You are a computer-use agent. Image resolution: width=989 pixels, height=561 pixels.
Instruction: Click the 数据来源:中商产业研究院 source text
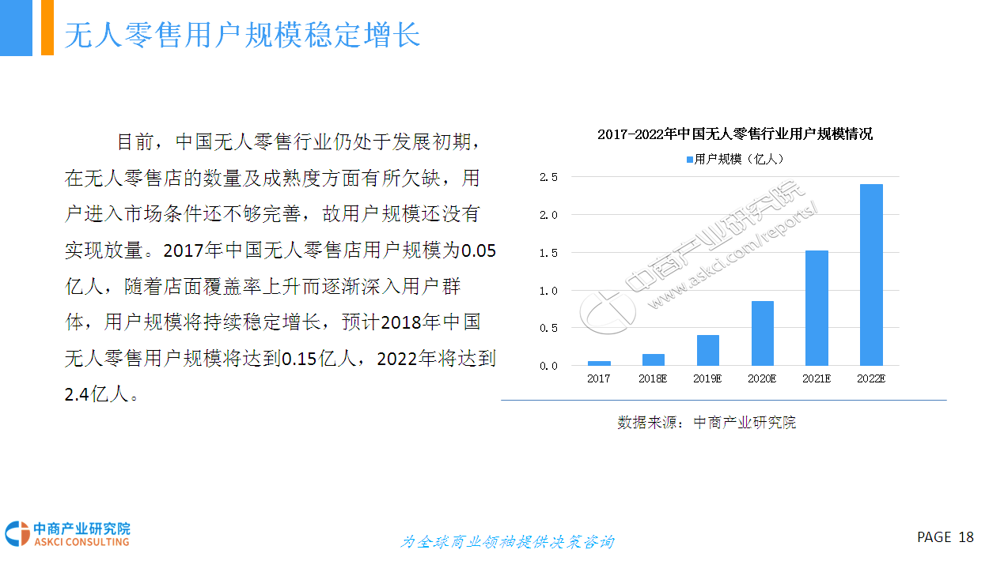coord(707,422)
